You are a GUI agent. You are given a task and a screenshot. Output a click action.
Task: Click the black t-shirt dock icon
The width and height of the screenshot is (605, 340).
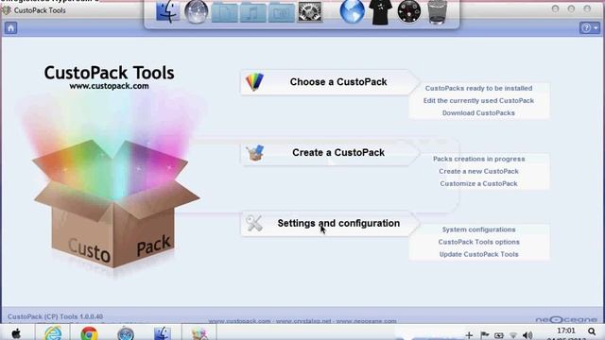point(380,12)
